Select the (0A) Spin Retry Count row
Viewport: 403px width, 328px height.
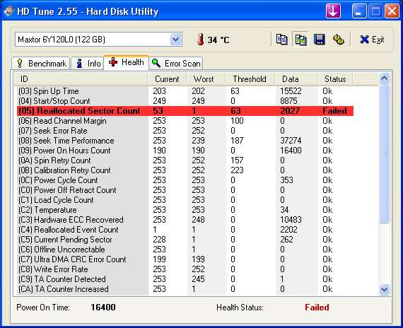click(185, 160)
